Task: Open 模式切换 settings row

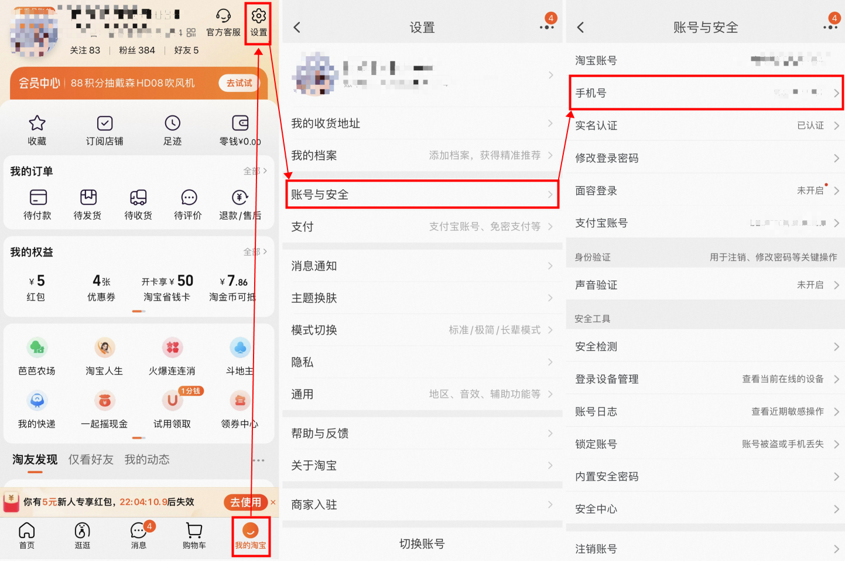Action: pos(422,330)
